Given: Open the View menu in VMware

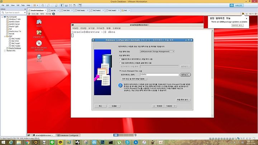Looking at the screenshot, I should (13, 5).
